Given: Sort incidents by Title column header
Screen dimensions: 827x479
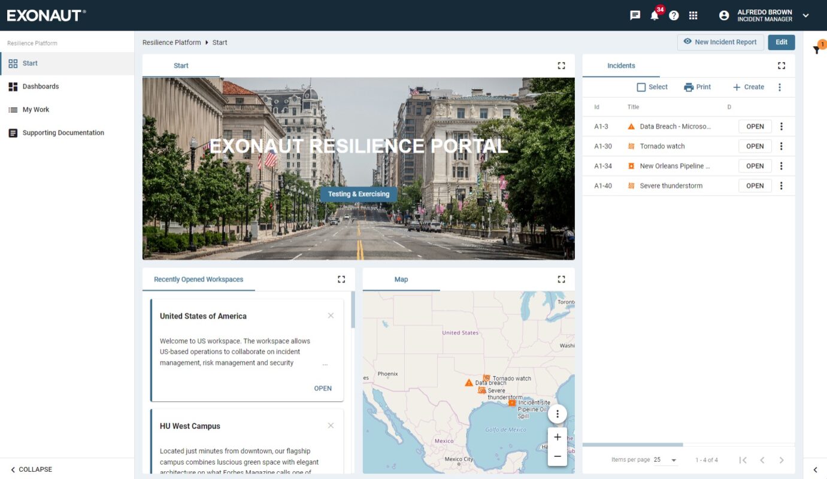Looking at the screenshot, I should tap(633, 107).
